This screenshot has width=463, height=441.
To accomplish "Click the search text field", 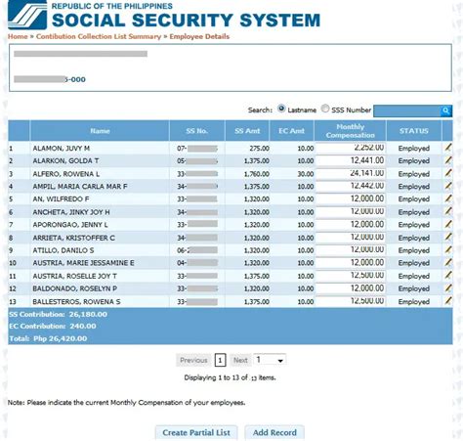I will (406, 110).
